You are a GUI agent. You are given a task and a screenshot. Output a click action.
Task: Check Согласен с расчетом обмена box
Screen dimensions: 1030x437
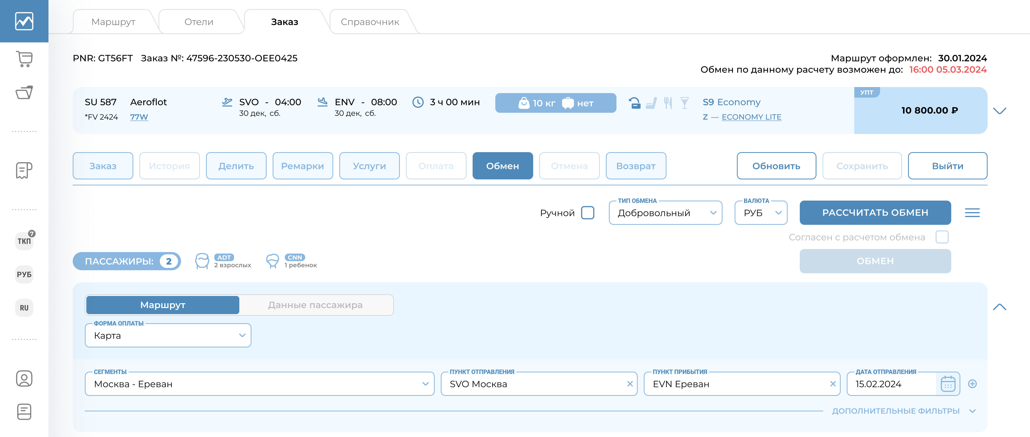tap(942, 237)
